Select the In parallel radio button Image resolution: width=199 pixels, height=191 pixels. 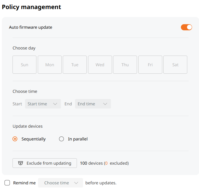(61, 139)
